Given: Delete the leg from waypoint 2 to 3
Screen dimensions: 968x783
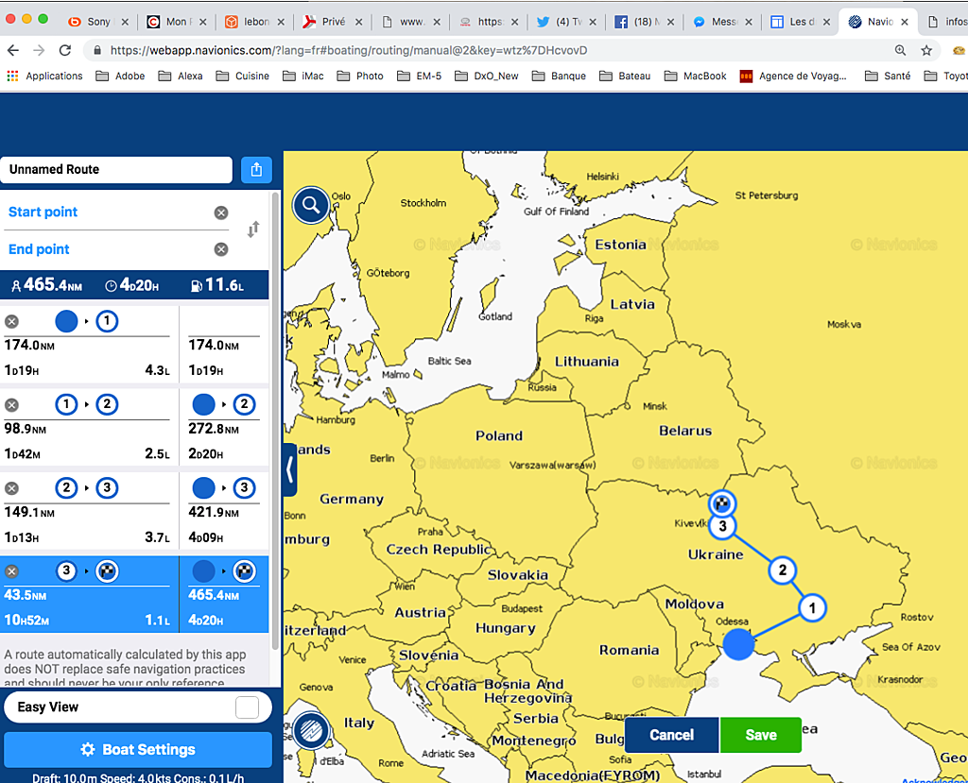Looking at the screenshot, I should coord(11,488).
